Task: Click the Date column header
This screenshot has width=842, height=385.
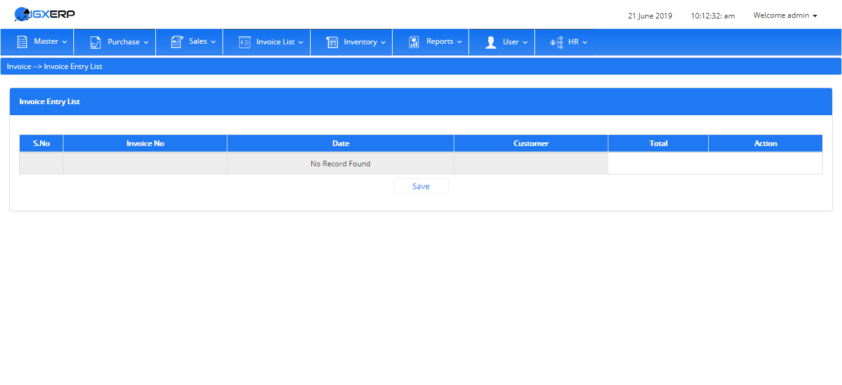Action: click(x=341, y=144)
